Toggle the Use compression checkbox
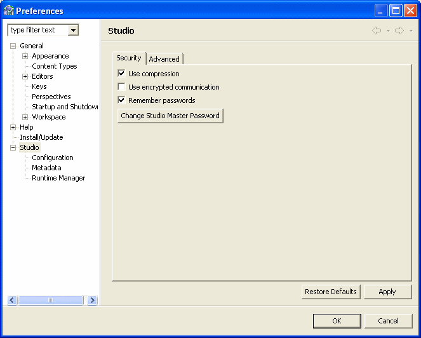Viewport: 421px width, 338px height. point(122,74)
